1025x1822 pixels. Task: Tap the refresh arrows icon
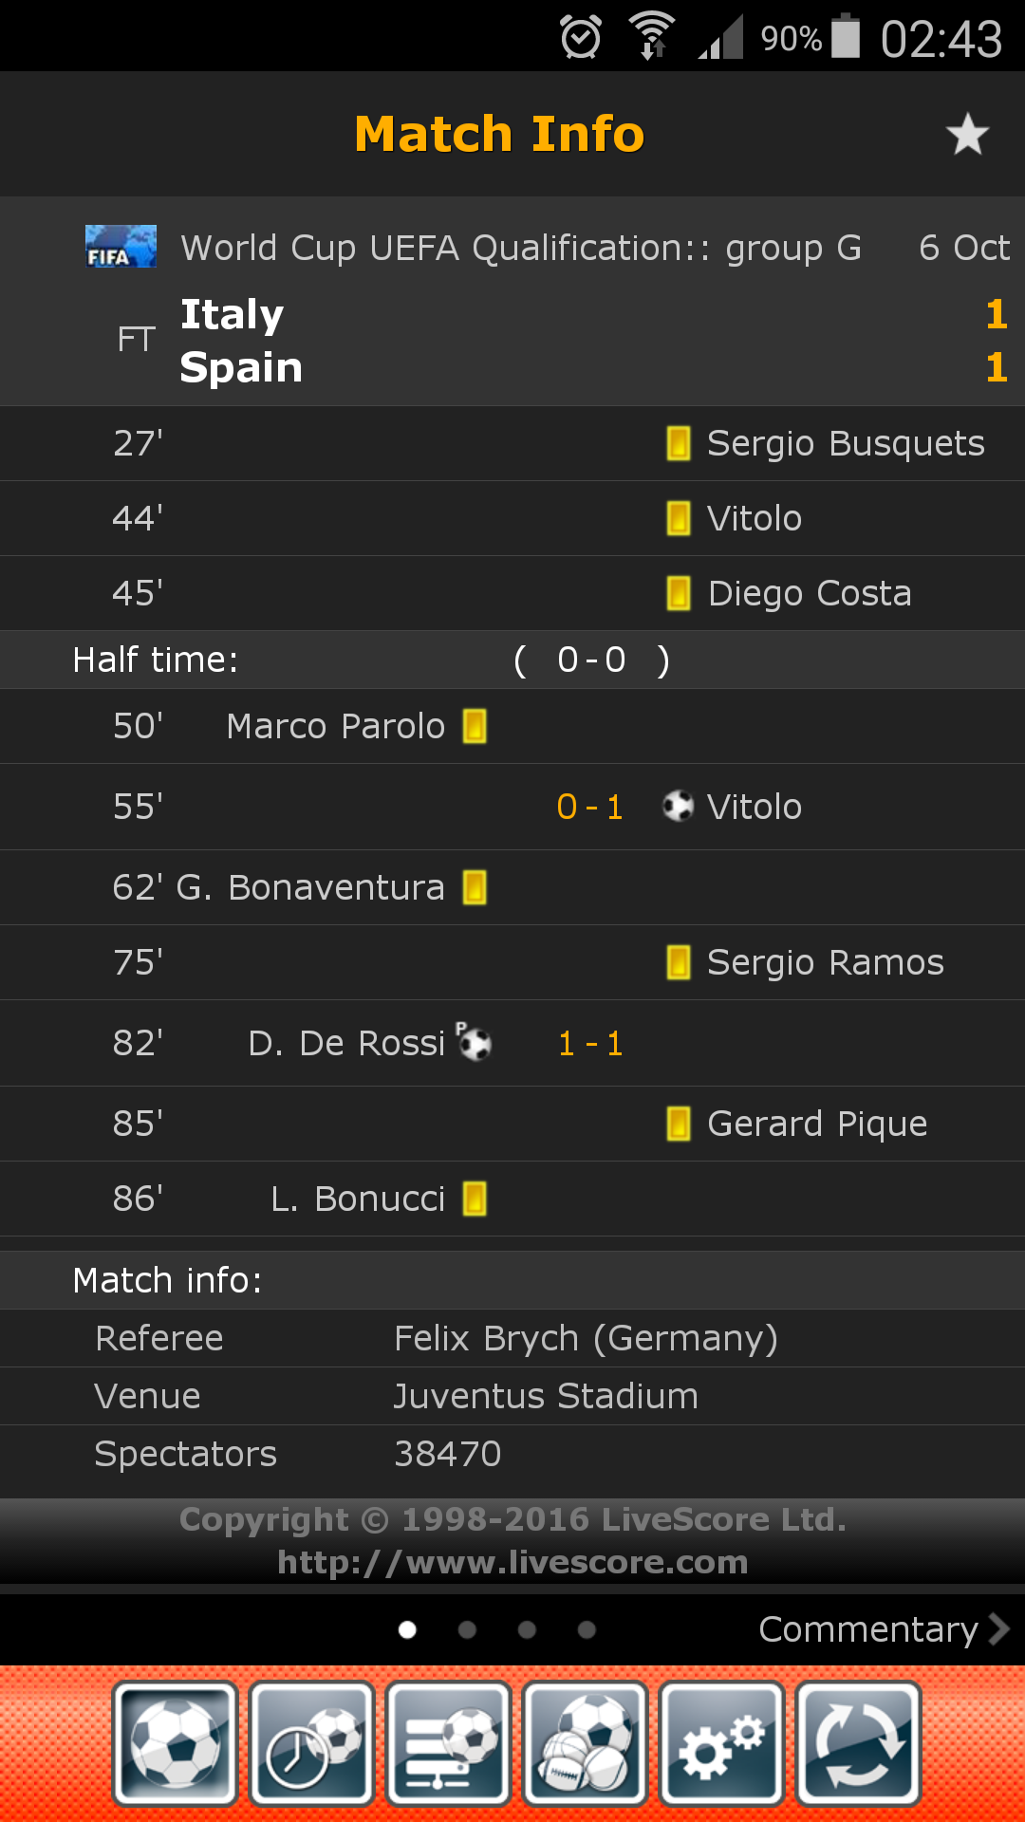[x=858, y=1743]
